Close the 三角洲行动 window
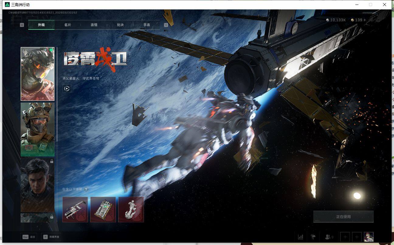Viewport: 394px width, 245px height. pos(385,5)
